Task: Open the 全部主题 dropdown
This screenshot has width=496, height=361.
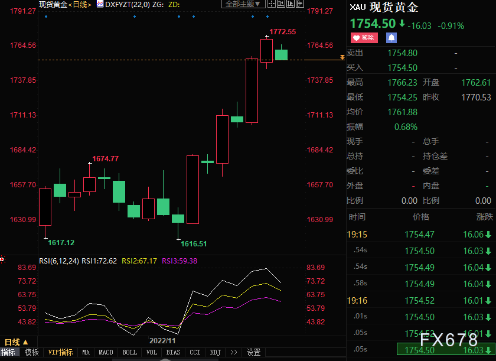Action: [x=242, y=4]
